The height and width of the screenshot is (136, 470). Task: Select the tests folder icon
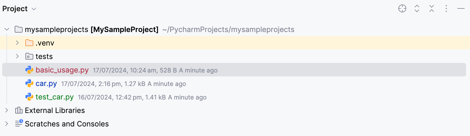(x=29, y=56)
